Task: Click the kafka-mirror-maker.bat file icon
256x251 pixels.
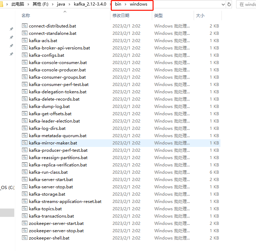Action: click(25, 143)
